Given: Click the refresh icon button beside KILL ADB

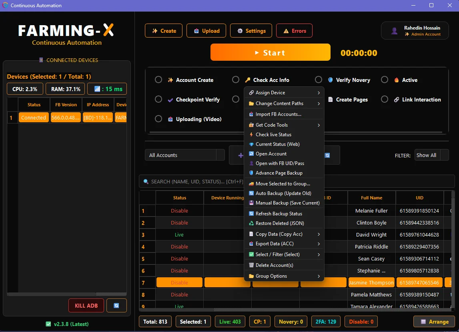Looking at the screenshot, I should tap(116, 305).
